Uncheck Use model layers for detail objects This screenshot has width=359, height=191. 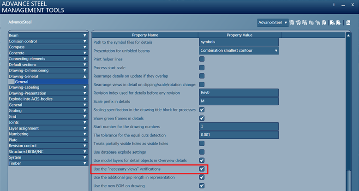click(202, 160)
